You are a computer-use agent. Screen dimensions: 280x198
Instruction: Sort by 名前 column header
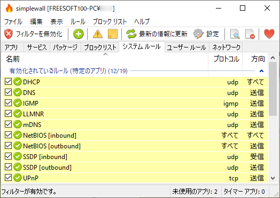105,59
